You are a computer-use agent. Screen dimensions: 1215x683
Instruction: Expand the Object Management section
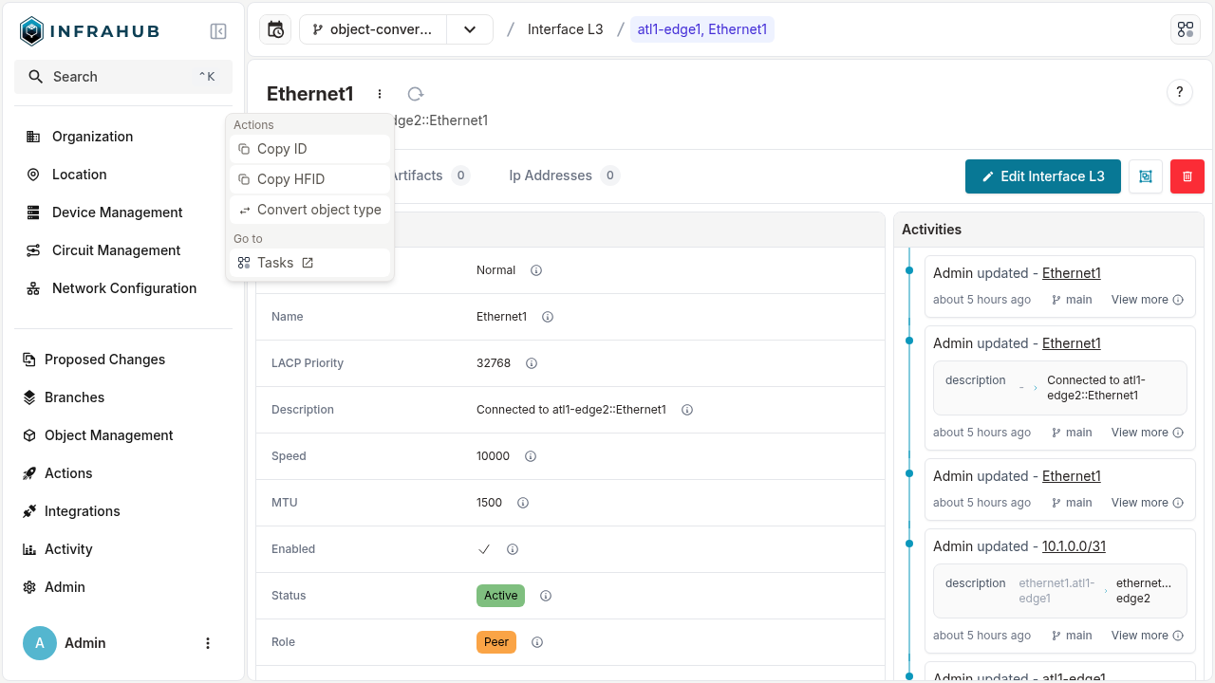click(106, 434)
